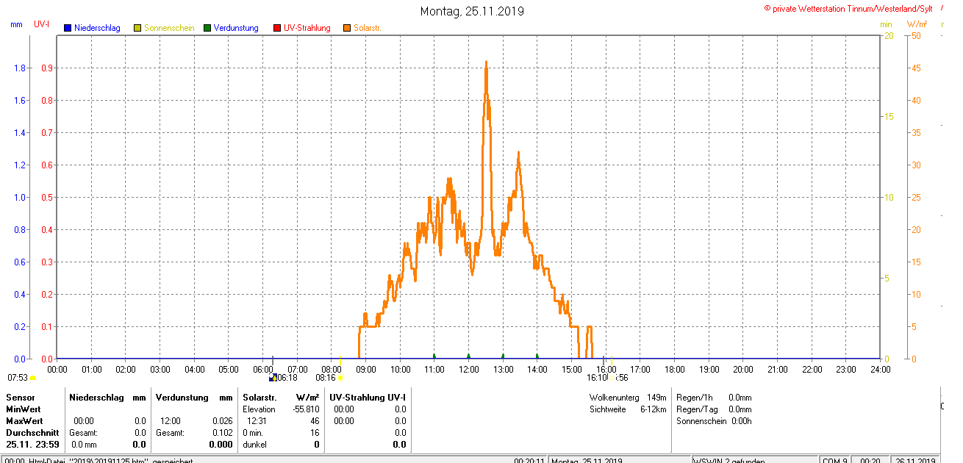
Task: Click the 18:00 x-axis hour label
Action: [674, 369]
